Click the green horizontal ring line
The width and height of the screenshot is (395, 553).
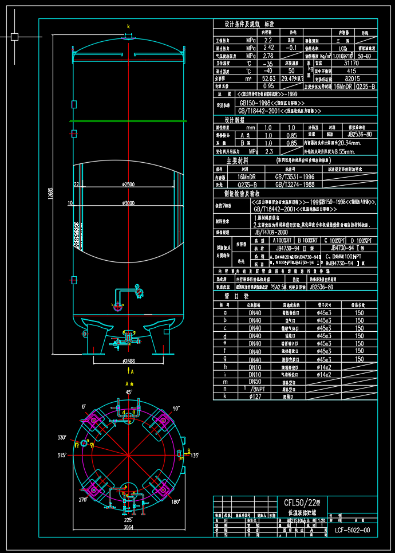[x=128, y=121]
